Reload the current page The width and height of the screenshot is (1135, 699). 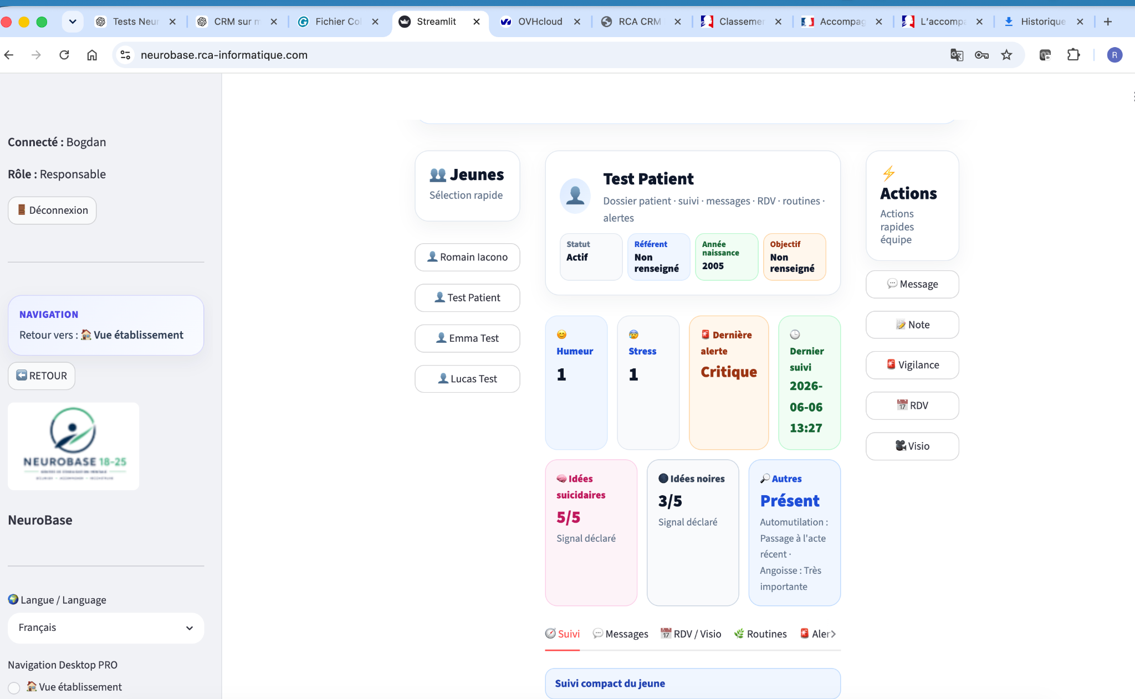[64, 55]
